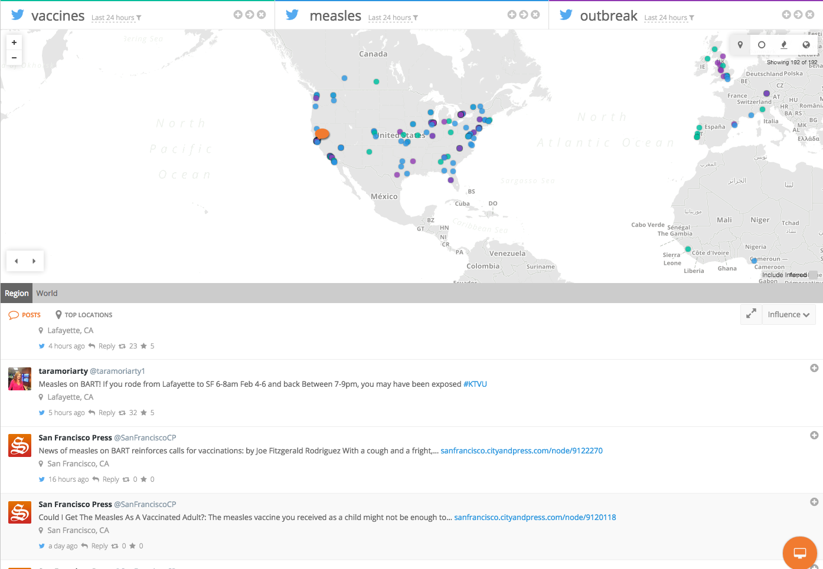Click plus icon on 16 hours ago post
The image size is (823, 569).
[x=814, y=435]
